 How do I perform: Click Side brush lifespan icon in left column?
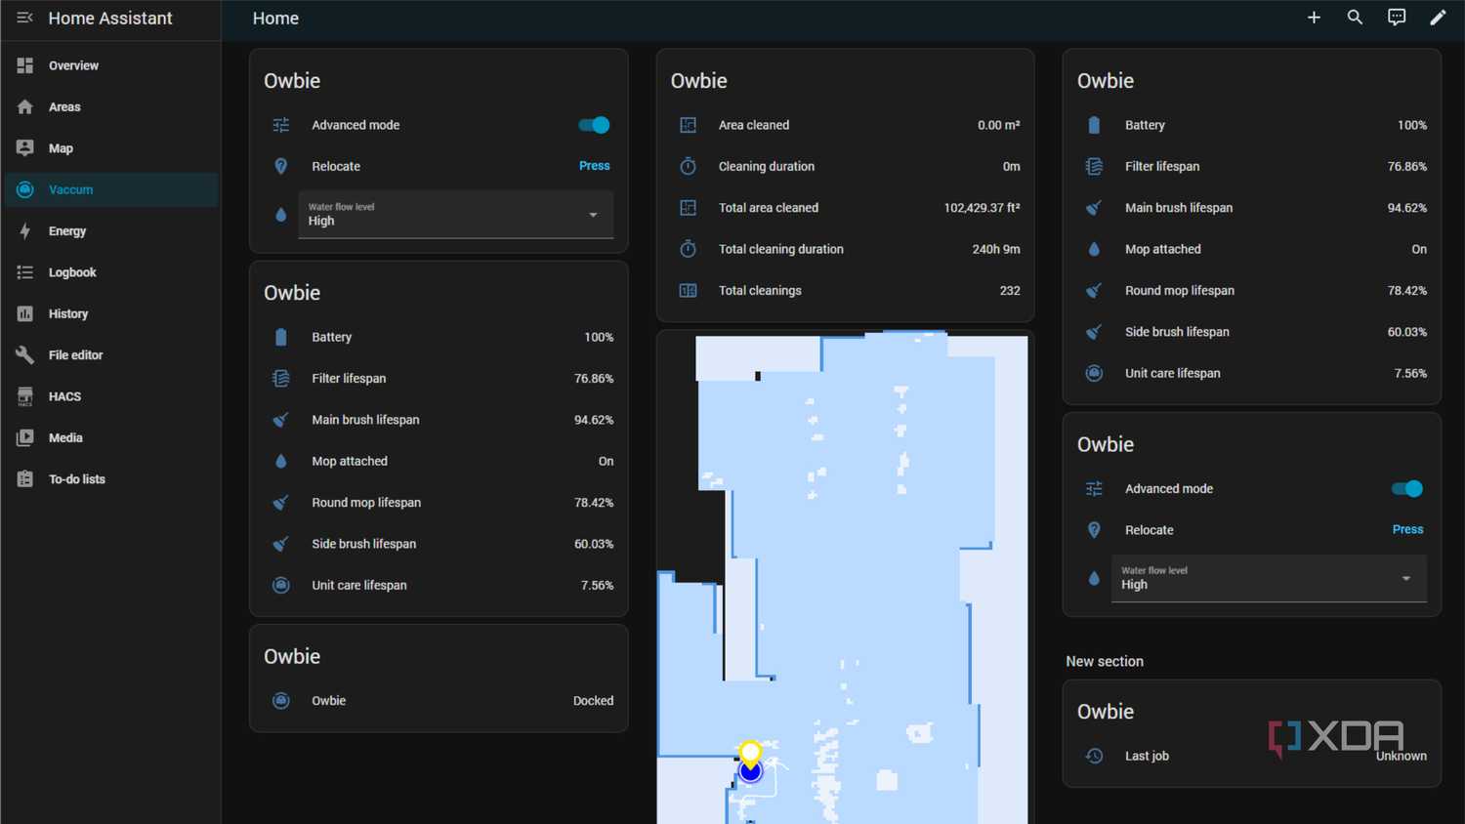tap(281, 544)
